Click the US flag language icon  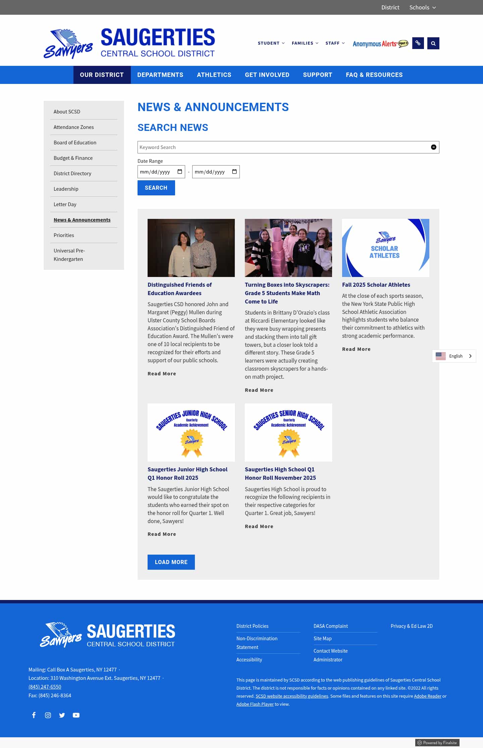[440, 356]
